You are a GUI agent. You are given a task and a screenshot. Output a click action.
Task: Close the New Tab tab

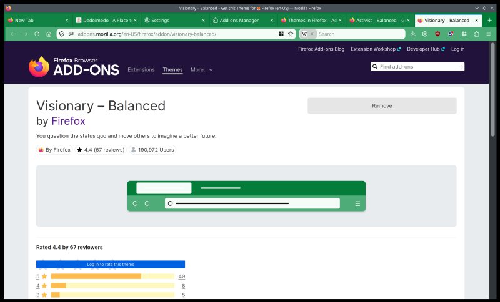pos(67,21)
